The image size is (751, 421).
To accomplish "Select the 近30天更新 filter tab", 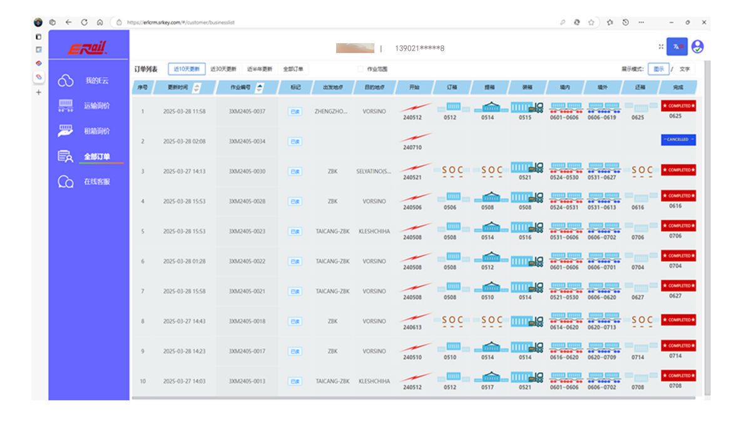I will (x=223, y=69).
